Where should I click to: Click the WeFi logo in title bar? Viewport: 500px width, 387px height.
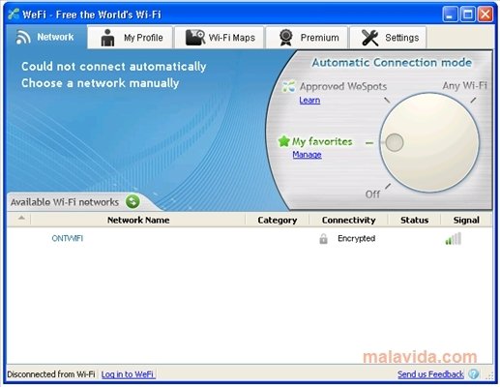point(14,15)
